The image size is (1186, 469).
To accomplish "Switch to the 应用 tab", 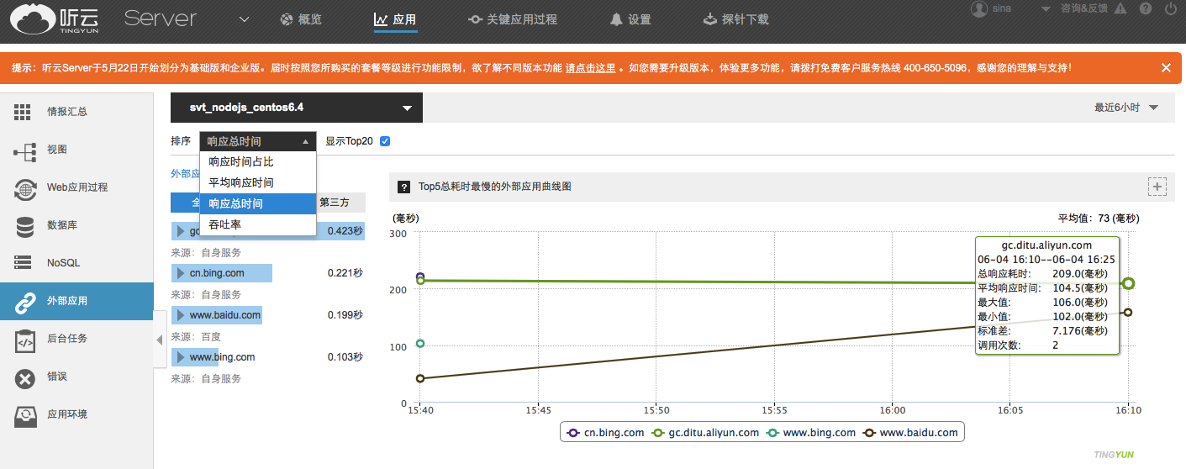I will click(x=395, y=19).
